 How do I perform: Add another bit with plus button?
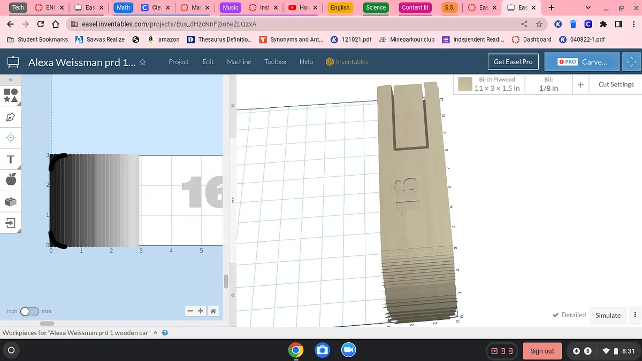pos(580,84)
